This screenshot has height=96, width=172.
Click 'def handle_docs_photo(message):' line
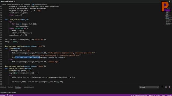click(x=19, y=69)
